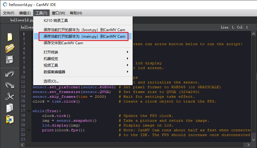Expand the 打开终端 submenu
The height and width of the screenshot is (148, 257).
pyautogui.click(x=83, y=52)
